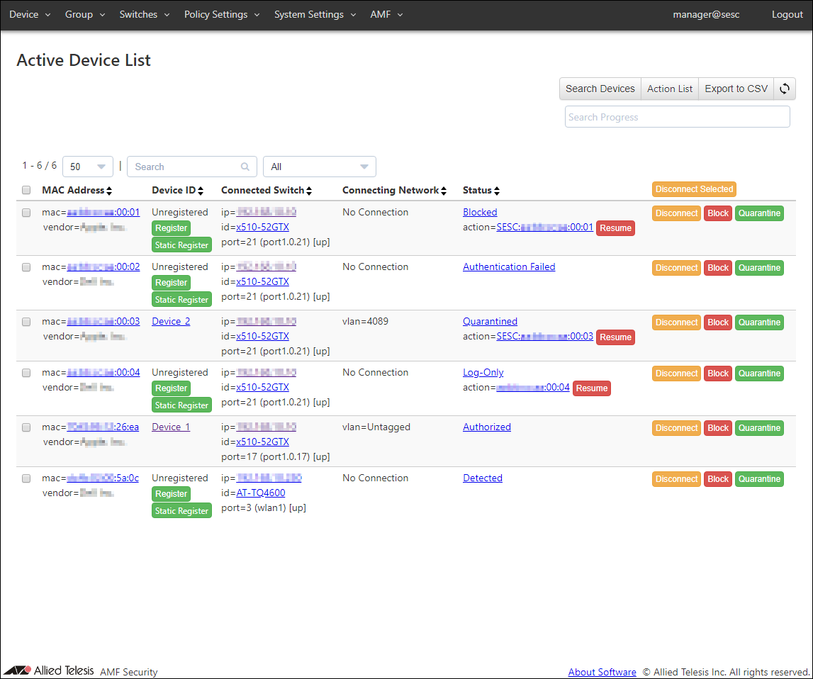Select the checkbox for the AT-TQ4600 row
Image resolution: width=813 pixels, height=679 pixels.
26,478
